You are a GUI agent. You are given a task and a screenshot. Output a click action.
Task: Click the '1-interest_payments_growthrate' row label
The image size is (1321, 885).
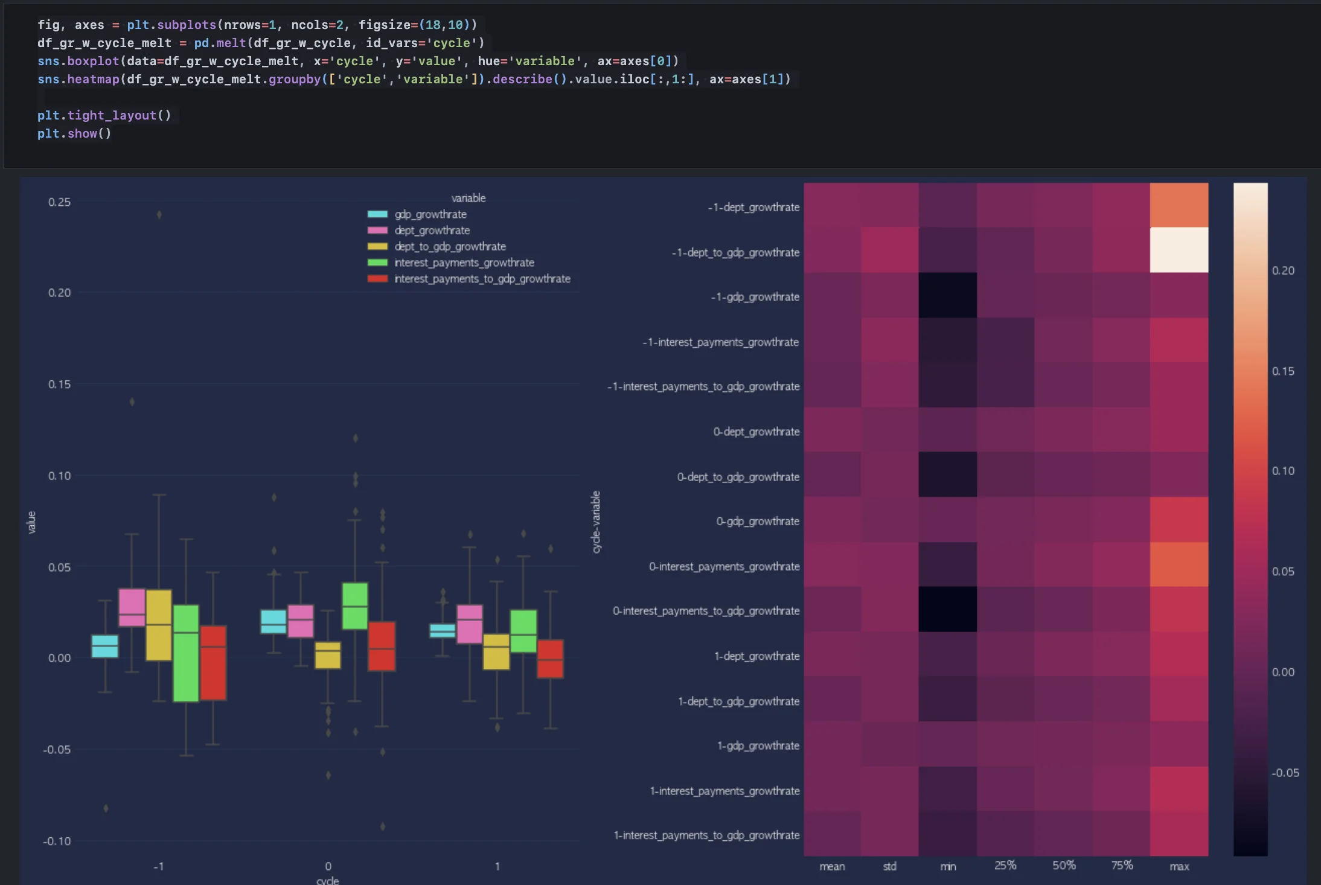point(724,791)
